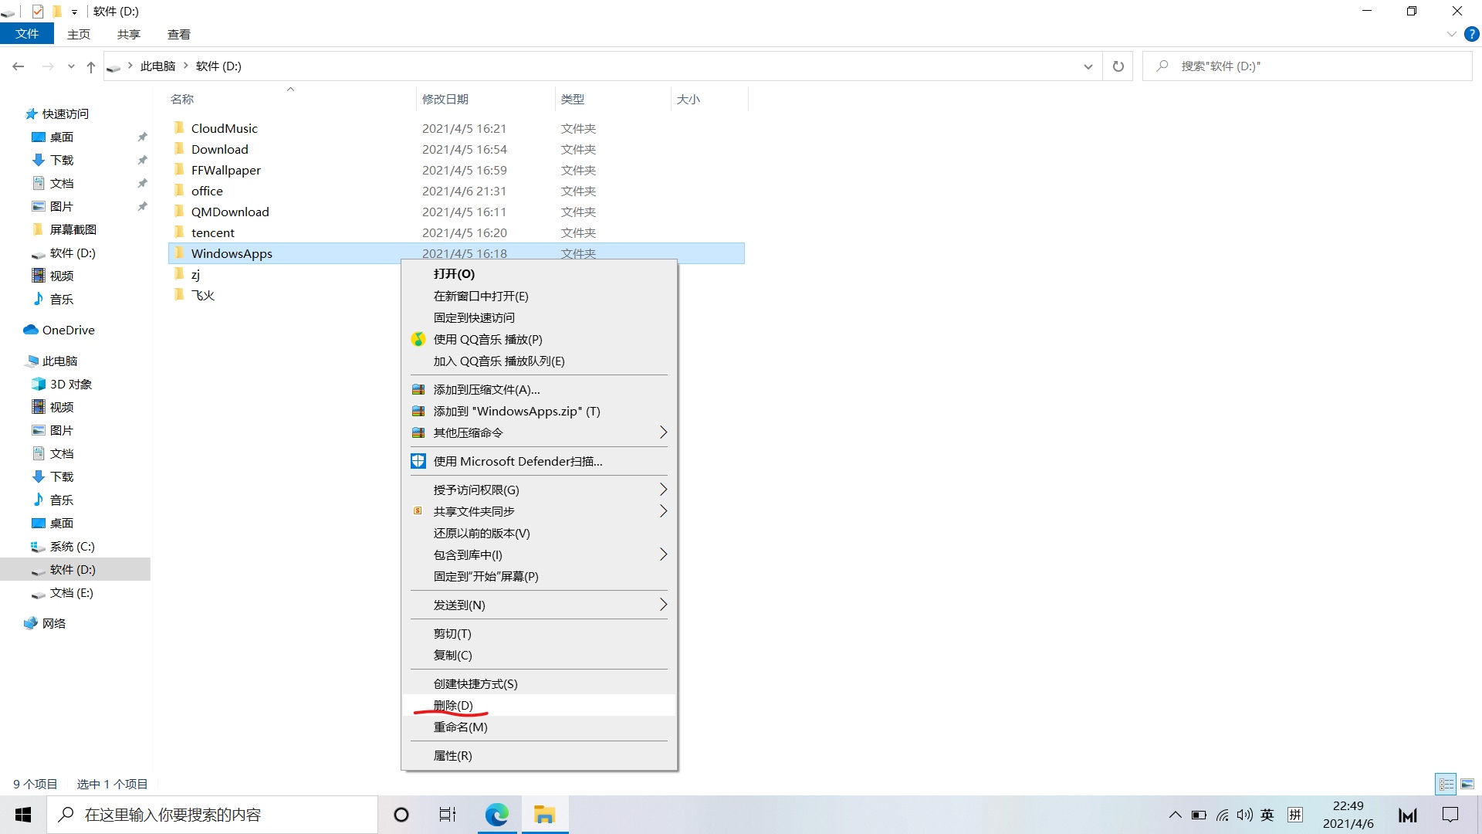
Task: Click Microsoft Defender scan shield entry
Action: (517, 461)
